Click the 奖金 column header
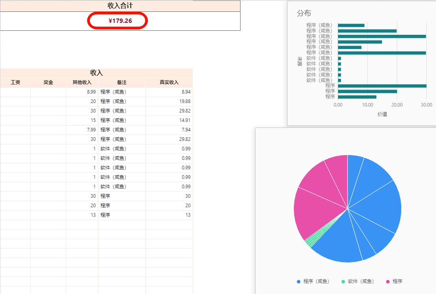This screenshot has height=294, width=436. [x=48, y=82]
